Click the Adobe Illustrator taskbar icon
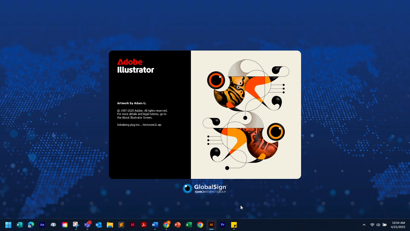The image size is (410, 231). coord(211,225)
